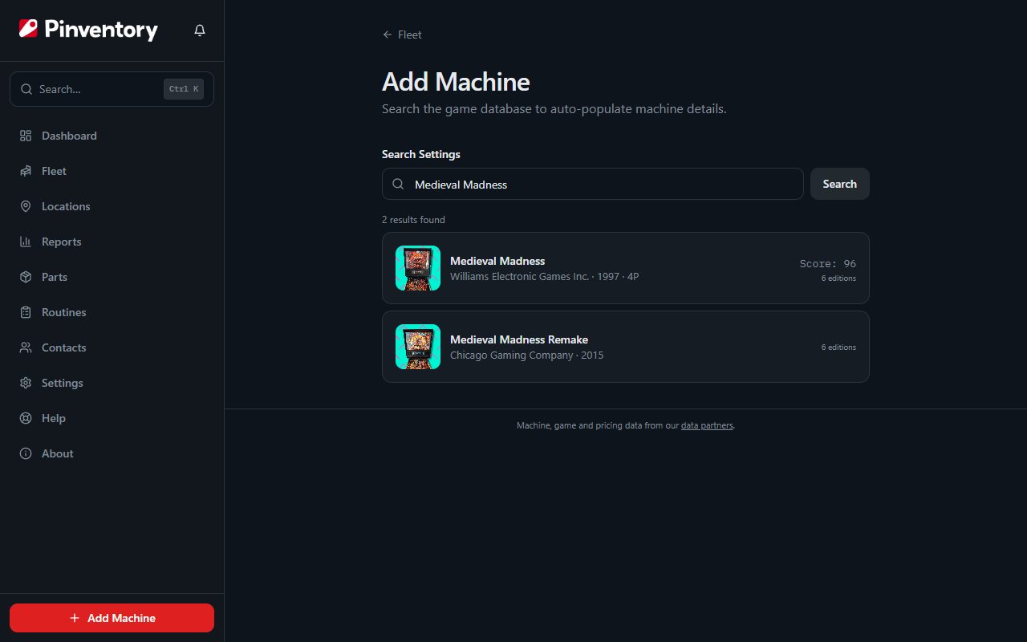Click the Reports chart icon
This screenshot has height=642, width=1027.
(x=26, y=242)
